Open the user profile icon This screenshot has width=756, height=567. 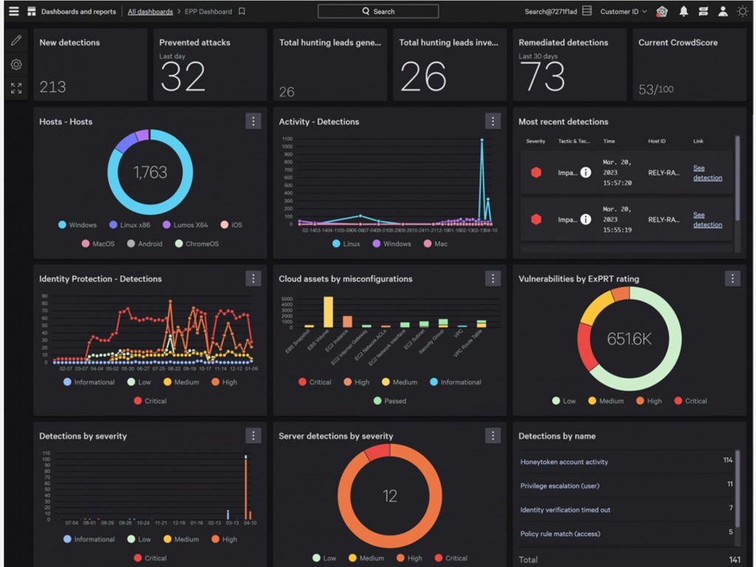click(x=723, y=12)
